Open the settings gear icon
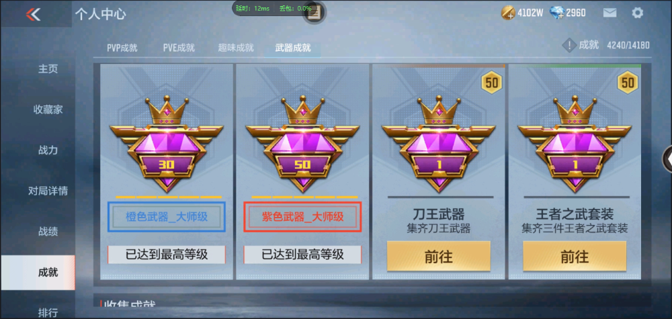 coord(637,13)
